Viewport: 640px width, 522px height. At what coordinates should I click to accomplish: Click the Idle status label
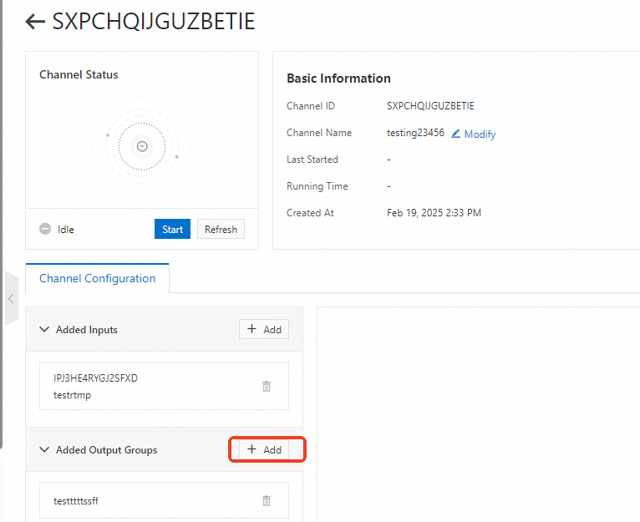coord(66,230)
